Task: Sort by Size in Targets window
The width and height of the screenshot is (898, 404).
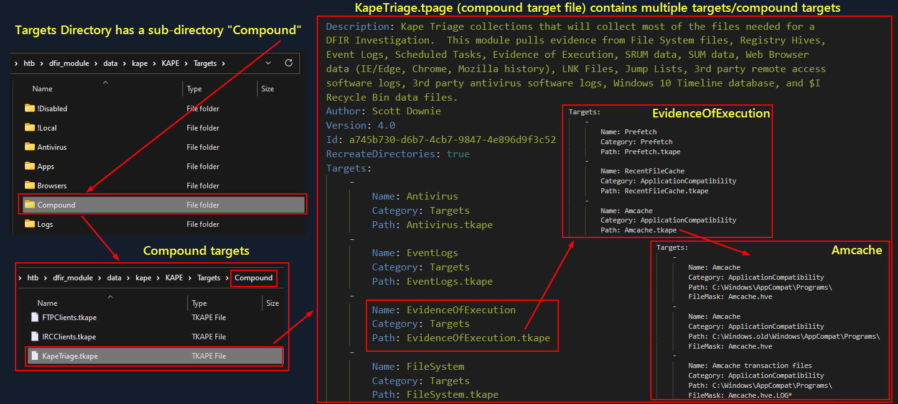Action: (x=268, y=89)
